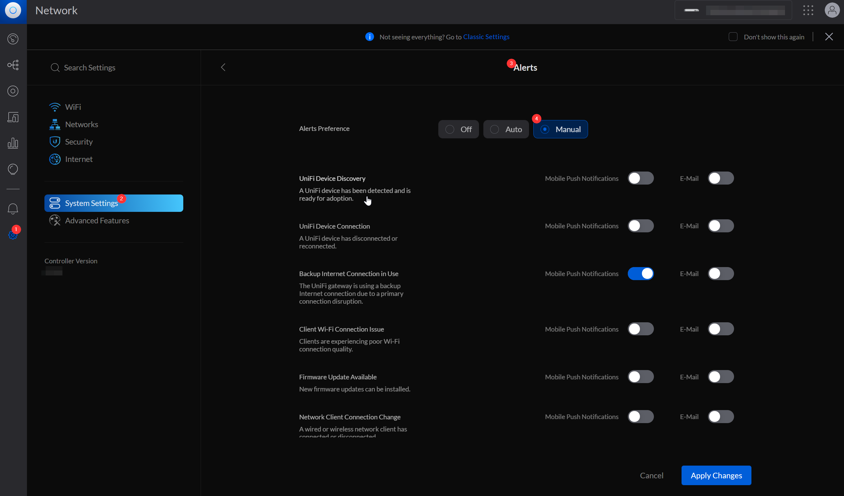
Task: Click the Search Settings field
Action: coord(89,68)
